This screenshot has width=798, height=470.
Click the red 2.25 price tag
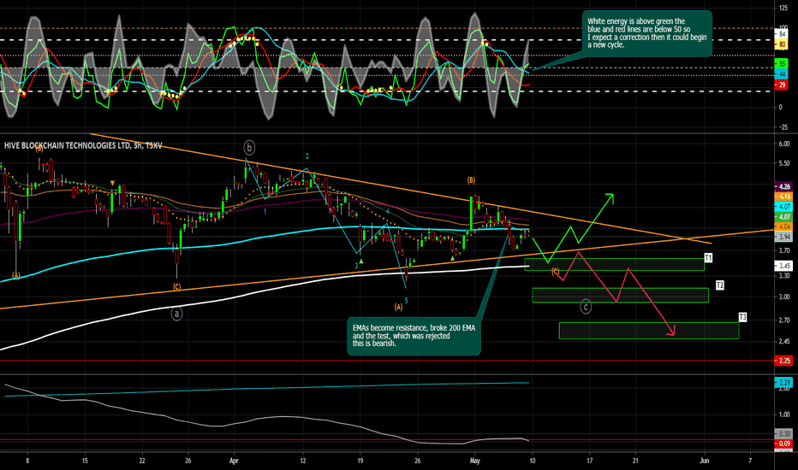[x=783, y=361]
